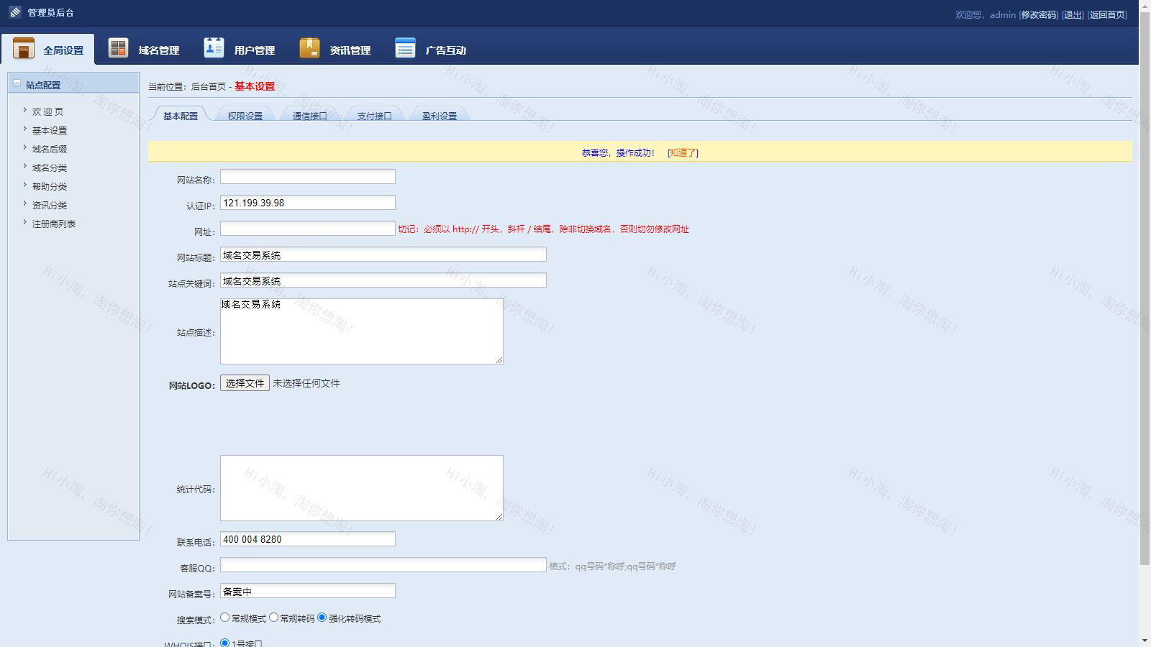1151x647 pixels.
Task: Open 欢迎页 in the sidebar
Action: click(x=47, y=111)
